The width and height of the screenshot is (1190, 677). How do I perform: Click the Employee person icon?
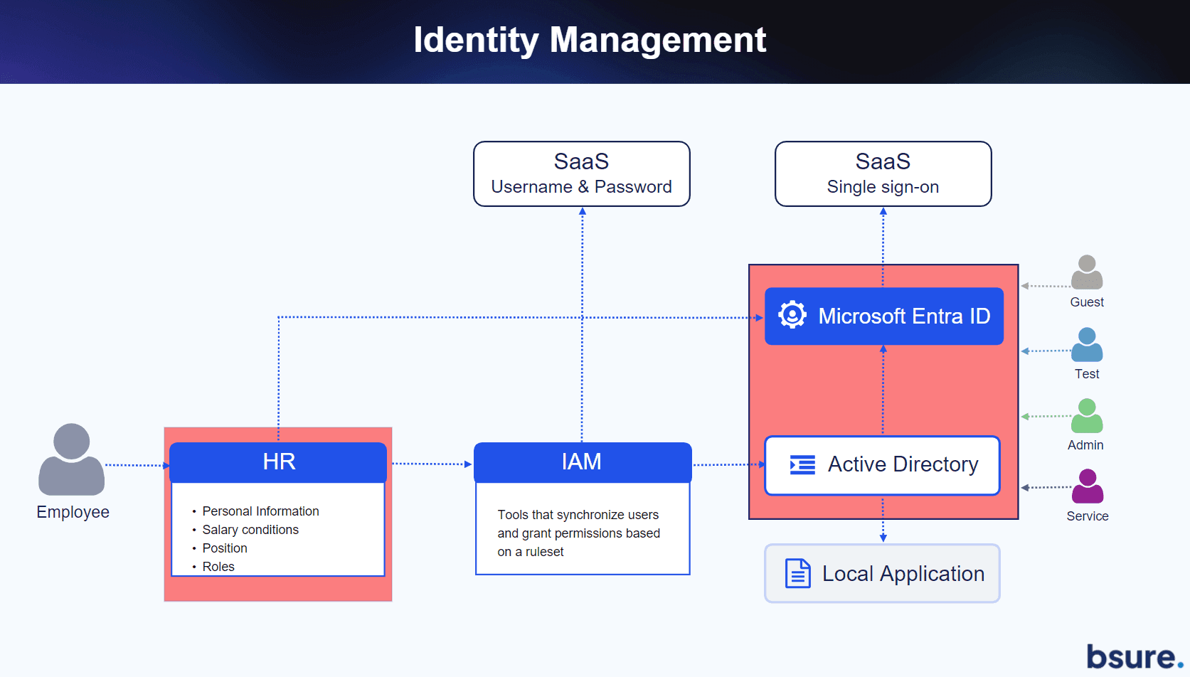(x=72, y=459)
